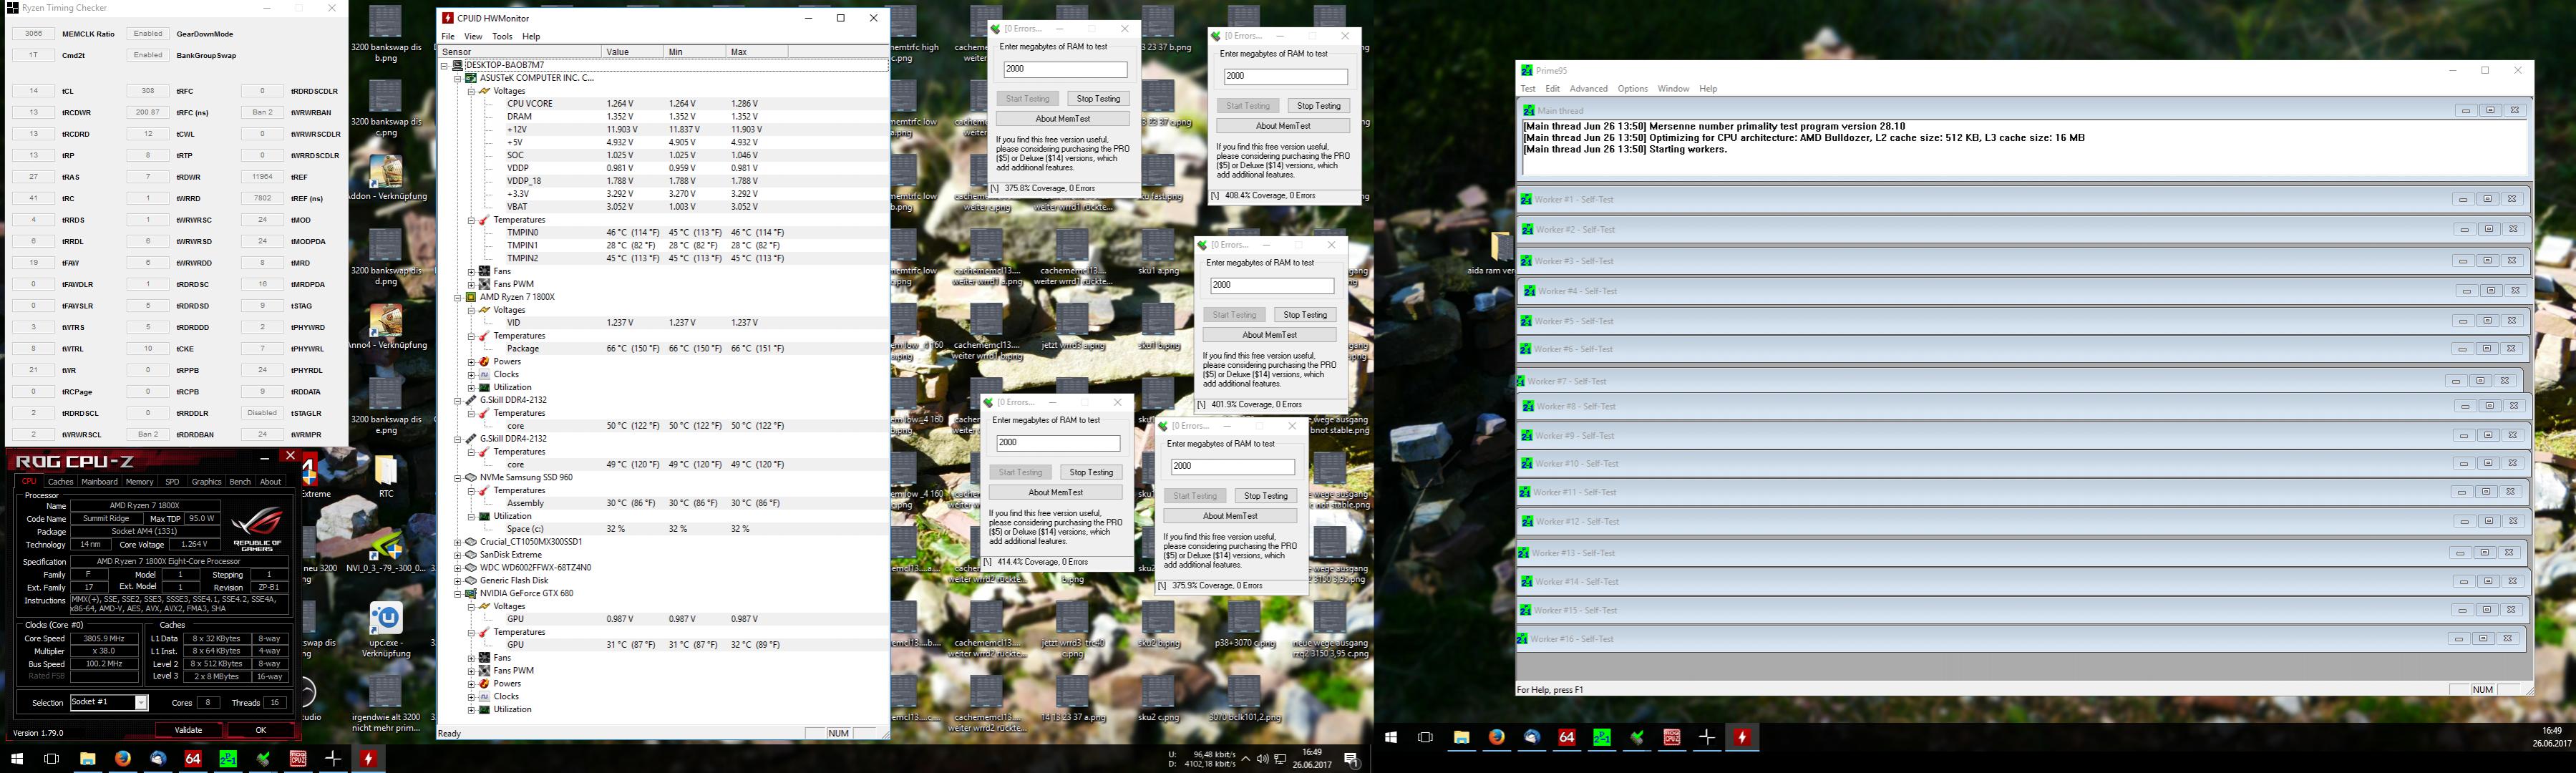Open 'aida ram ver' folder on right desktop

coord(1500,248)
